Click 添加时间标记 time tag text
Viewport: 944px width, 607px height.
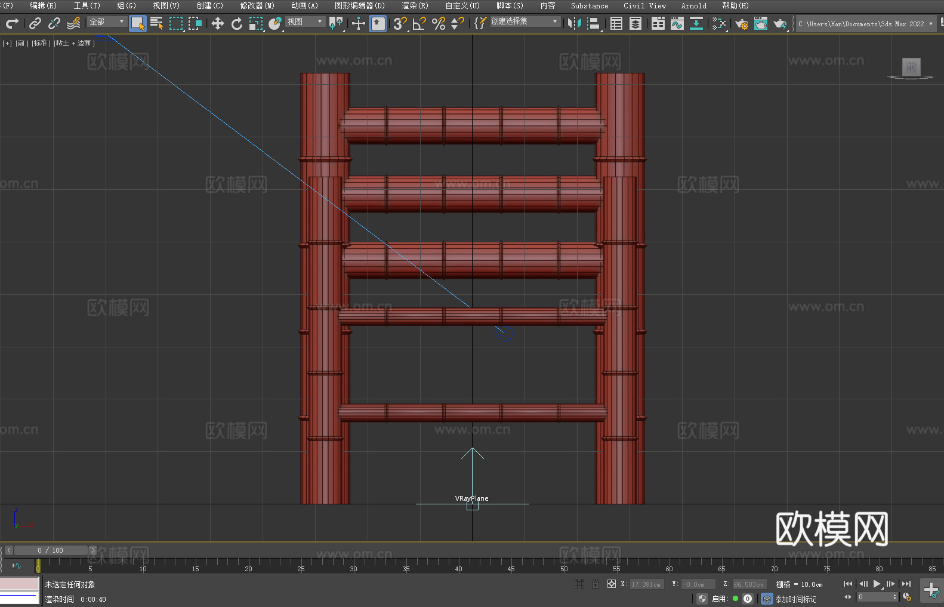796,599
